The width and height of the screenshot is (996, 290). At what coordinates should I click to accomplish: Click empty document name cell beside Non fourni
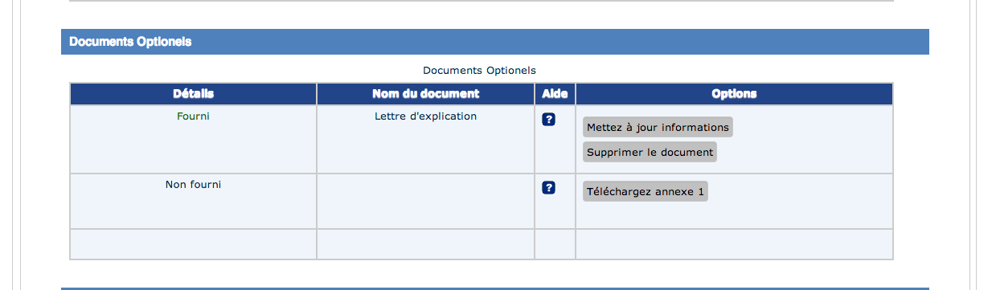click(426, 202)
